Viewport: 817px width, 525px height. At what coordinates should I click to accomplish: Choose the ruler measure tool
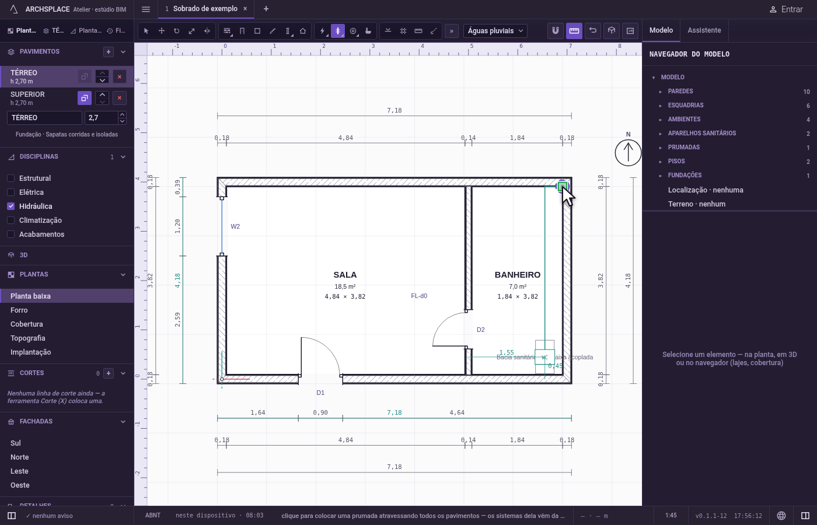418,31
